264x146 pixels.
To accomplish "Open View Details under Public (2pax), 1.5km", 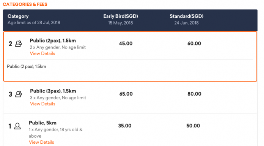I will click(42, 53).
